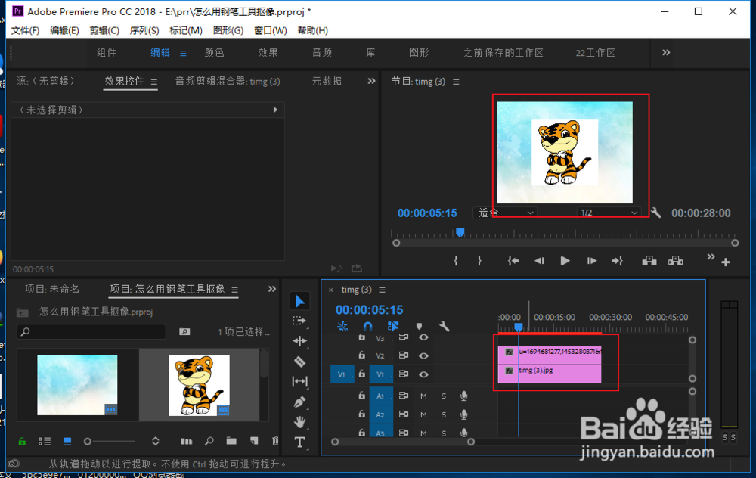Select the Ripple Edit tool
The image size is (756, 478).
[x=299, y=341]
